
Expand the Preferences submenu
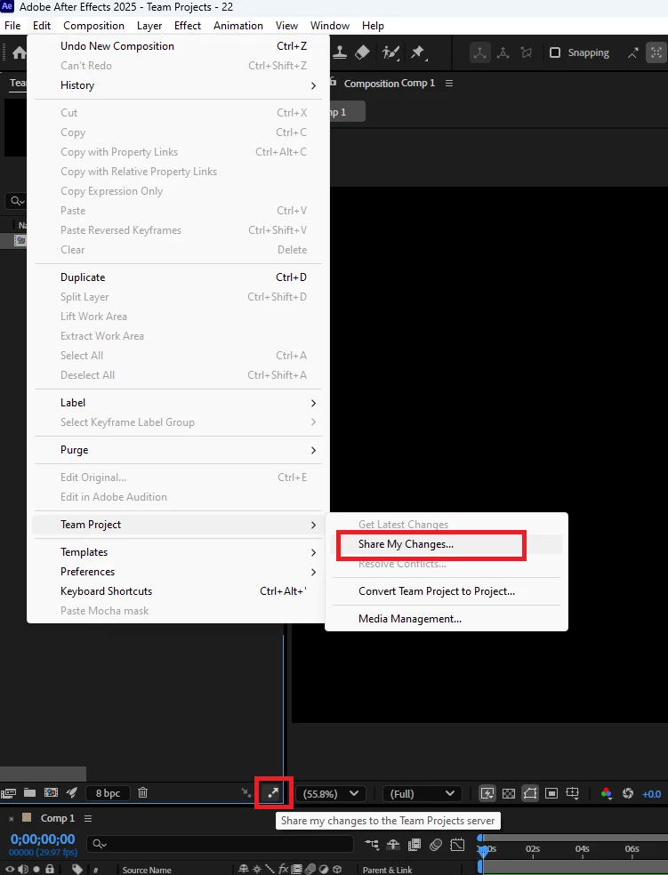178,572
